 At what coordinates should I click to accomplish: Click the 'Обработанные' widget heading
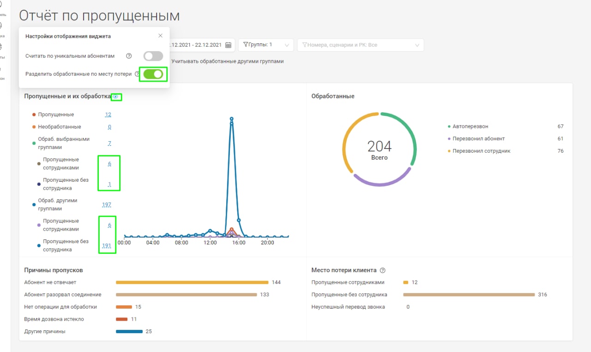click(333, 96)
